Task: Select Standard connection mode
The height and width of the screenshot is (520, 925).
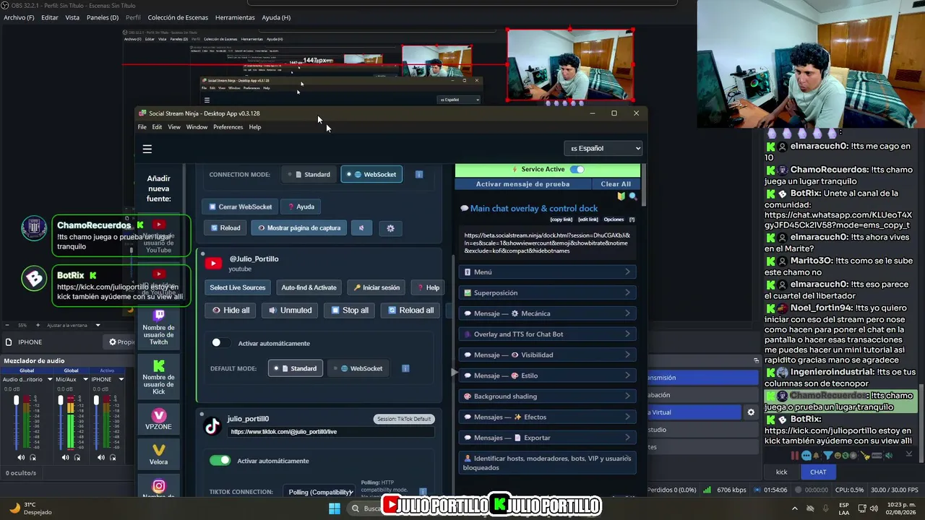Action: click(309, 175)
